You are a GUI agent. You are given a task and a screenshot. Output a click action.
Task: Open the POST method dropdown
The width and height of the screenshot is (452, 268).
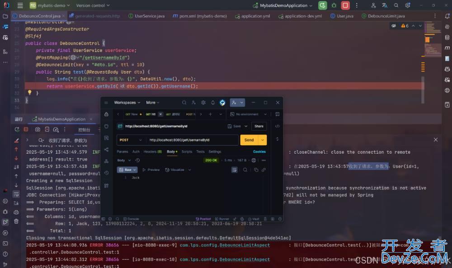131,140
